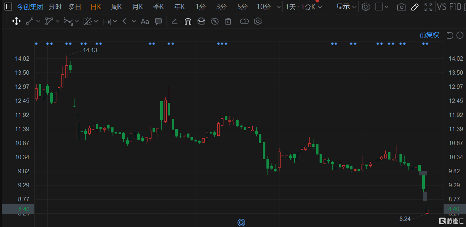The width and height of the screenshot is (466, 227).
Task: Click the 14.13 high price label
Action: (90, 50)
